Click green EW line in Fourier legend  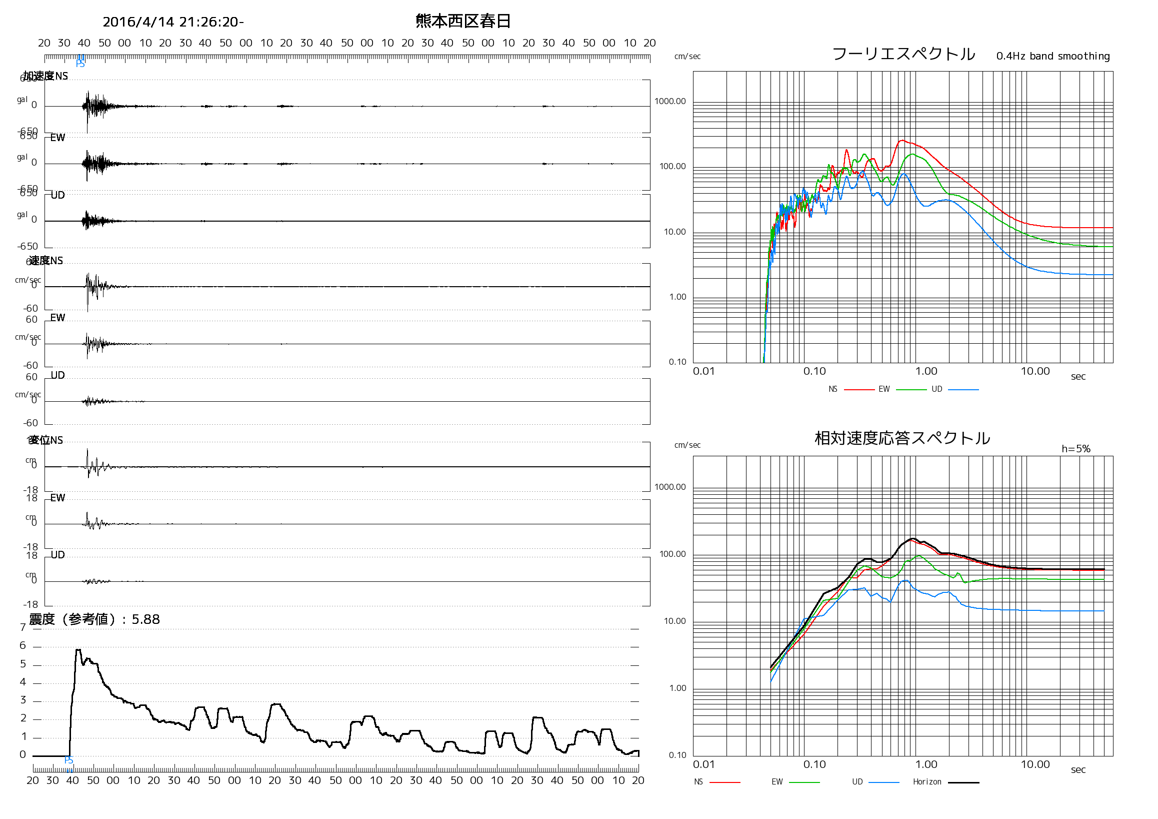point(911,390)
